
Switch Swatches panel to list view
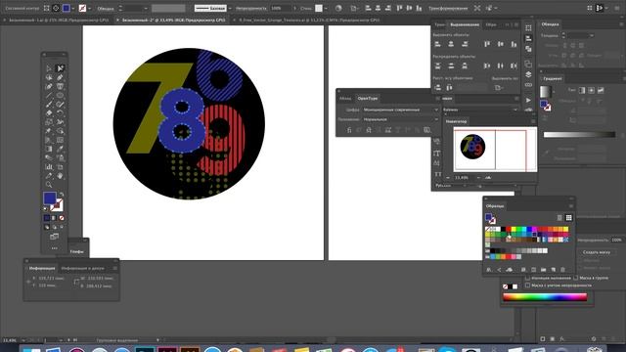point(559,217)
